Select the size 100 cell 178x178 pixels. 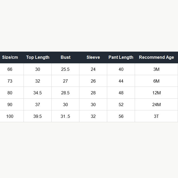point(10,116)
